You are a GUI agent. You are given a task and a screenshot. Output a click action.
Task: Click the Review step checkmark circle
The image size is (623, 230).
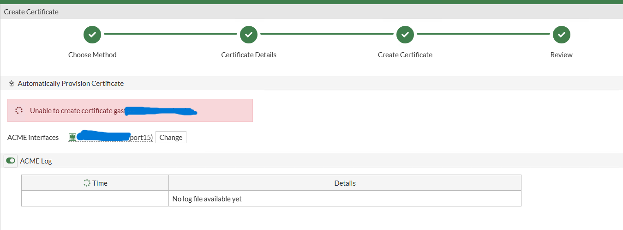[562, 34]
